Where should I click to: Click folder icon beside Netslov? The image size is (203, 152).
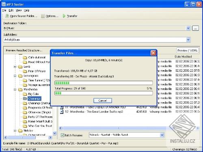[20, 131]
